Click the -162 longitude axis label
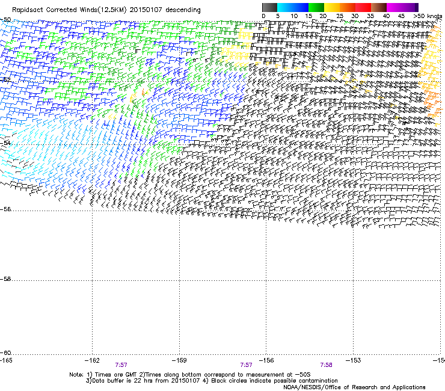The width and height of the screenshot is (445, 391). tap(92, 360)
